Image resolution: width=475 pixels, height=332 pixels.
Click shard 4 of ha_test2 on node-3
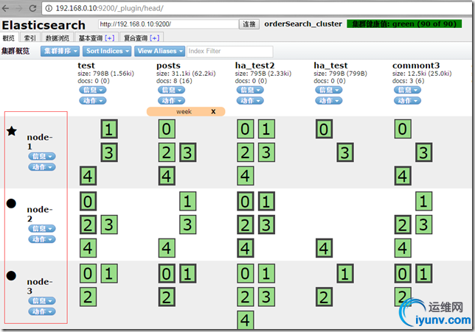coord(246,320)
